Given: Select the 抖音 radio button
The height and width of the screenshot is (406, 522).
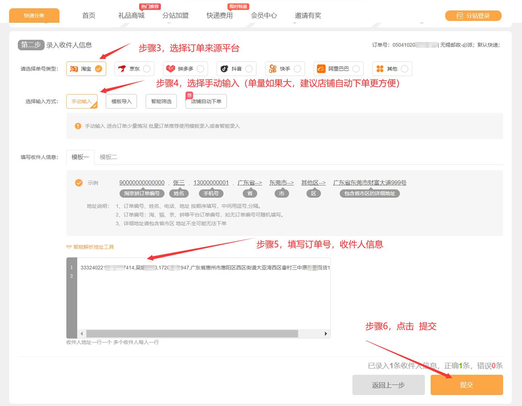Looking at the screenshot, I should (249, 69).
